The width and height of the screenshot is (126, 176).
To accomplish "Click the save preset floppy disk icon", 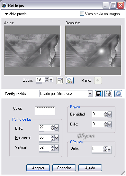I will 99,94.
